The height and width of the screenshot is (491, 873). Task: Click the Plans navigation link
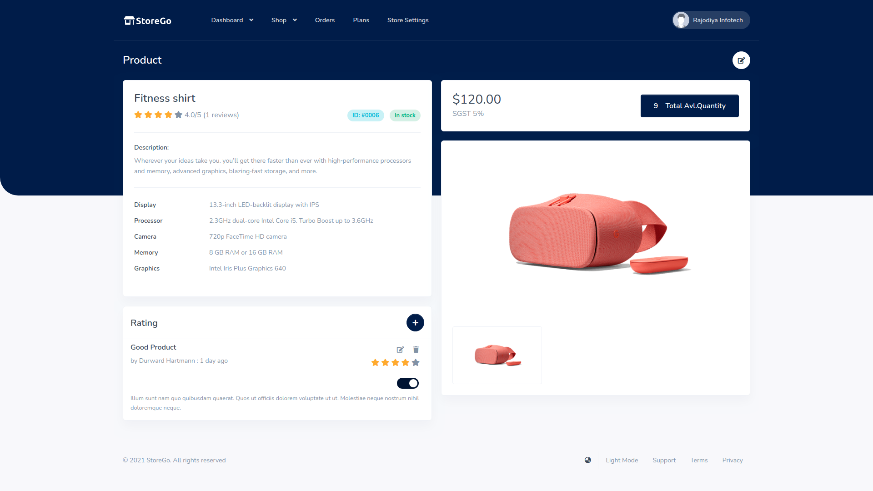click(x=361, y=20)
